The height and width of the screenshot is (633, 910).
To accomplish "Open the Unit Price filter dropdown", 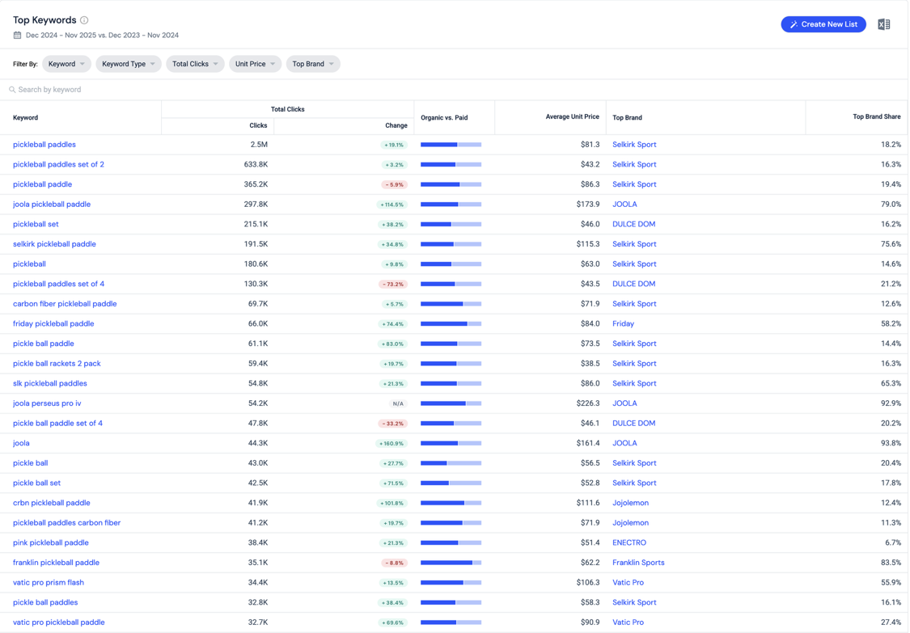I will [x=255, y=64].
